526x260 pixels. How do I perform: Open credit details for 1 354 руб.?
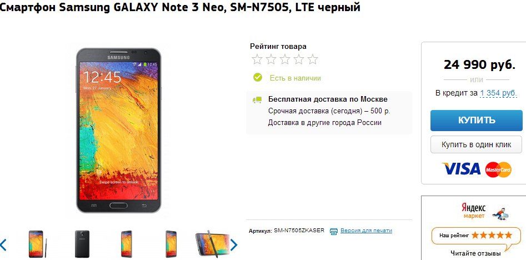(x=498, y=93)
